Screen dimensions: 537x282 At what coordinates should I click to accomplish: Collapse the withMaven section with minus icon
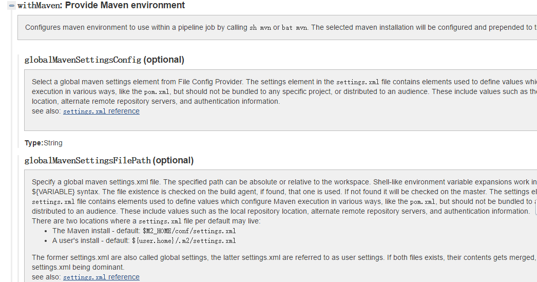click(12, 6)
